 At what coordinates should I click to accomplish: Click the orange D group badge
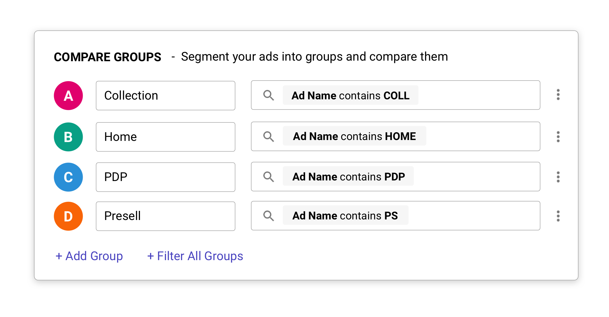[68, 216]
